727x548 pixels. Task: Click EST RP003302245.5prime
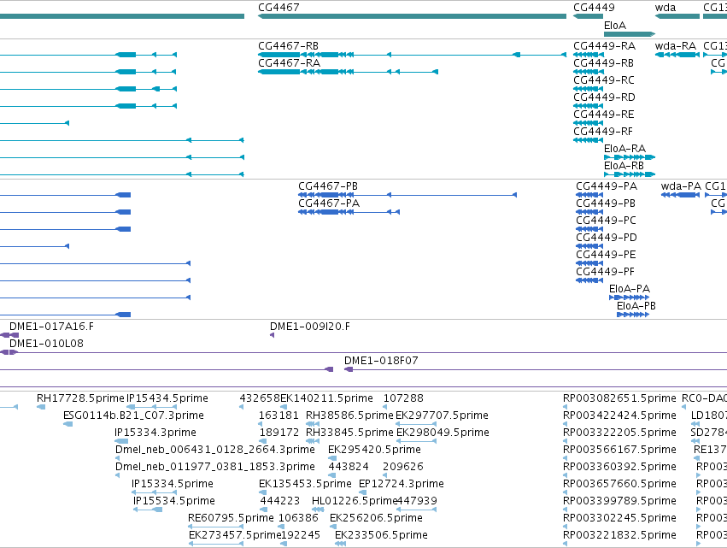coord(566,527)
